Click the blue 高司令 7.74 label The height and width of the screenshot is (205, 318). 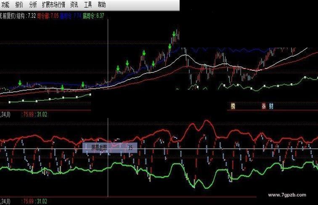[70, 16]
